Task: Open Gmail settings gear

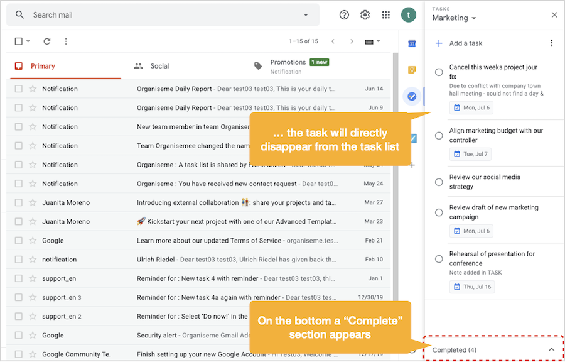Action: point(365,14)
